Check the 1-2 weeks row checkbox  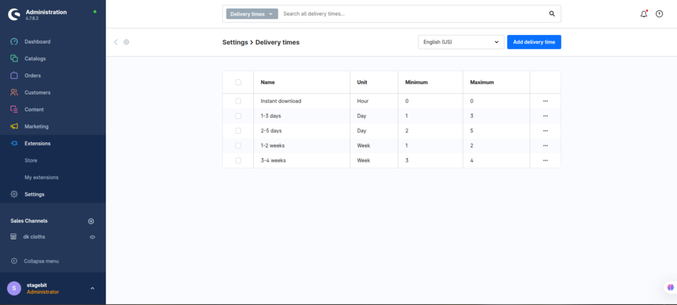tap(238, 146)
